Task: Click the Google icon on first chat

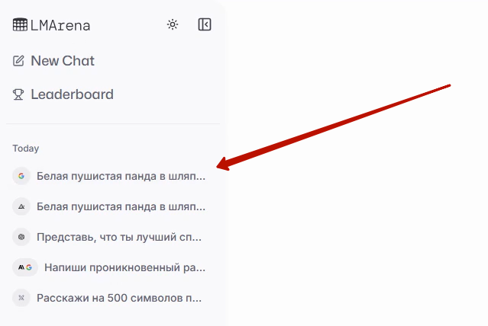Action: click(x=21, y=176)
